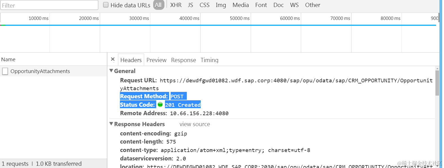Image resolution: width=444 pixels, height=168 pixels.
Task: Click the Request URL value
Action: [276, 84]
